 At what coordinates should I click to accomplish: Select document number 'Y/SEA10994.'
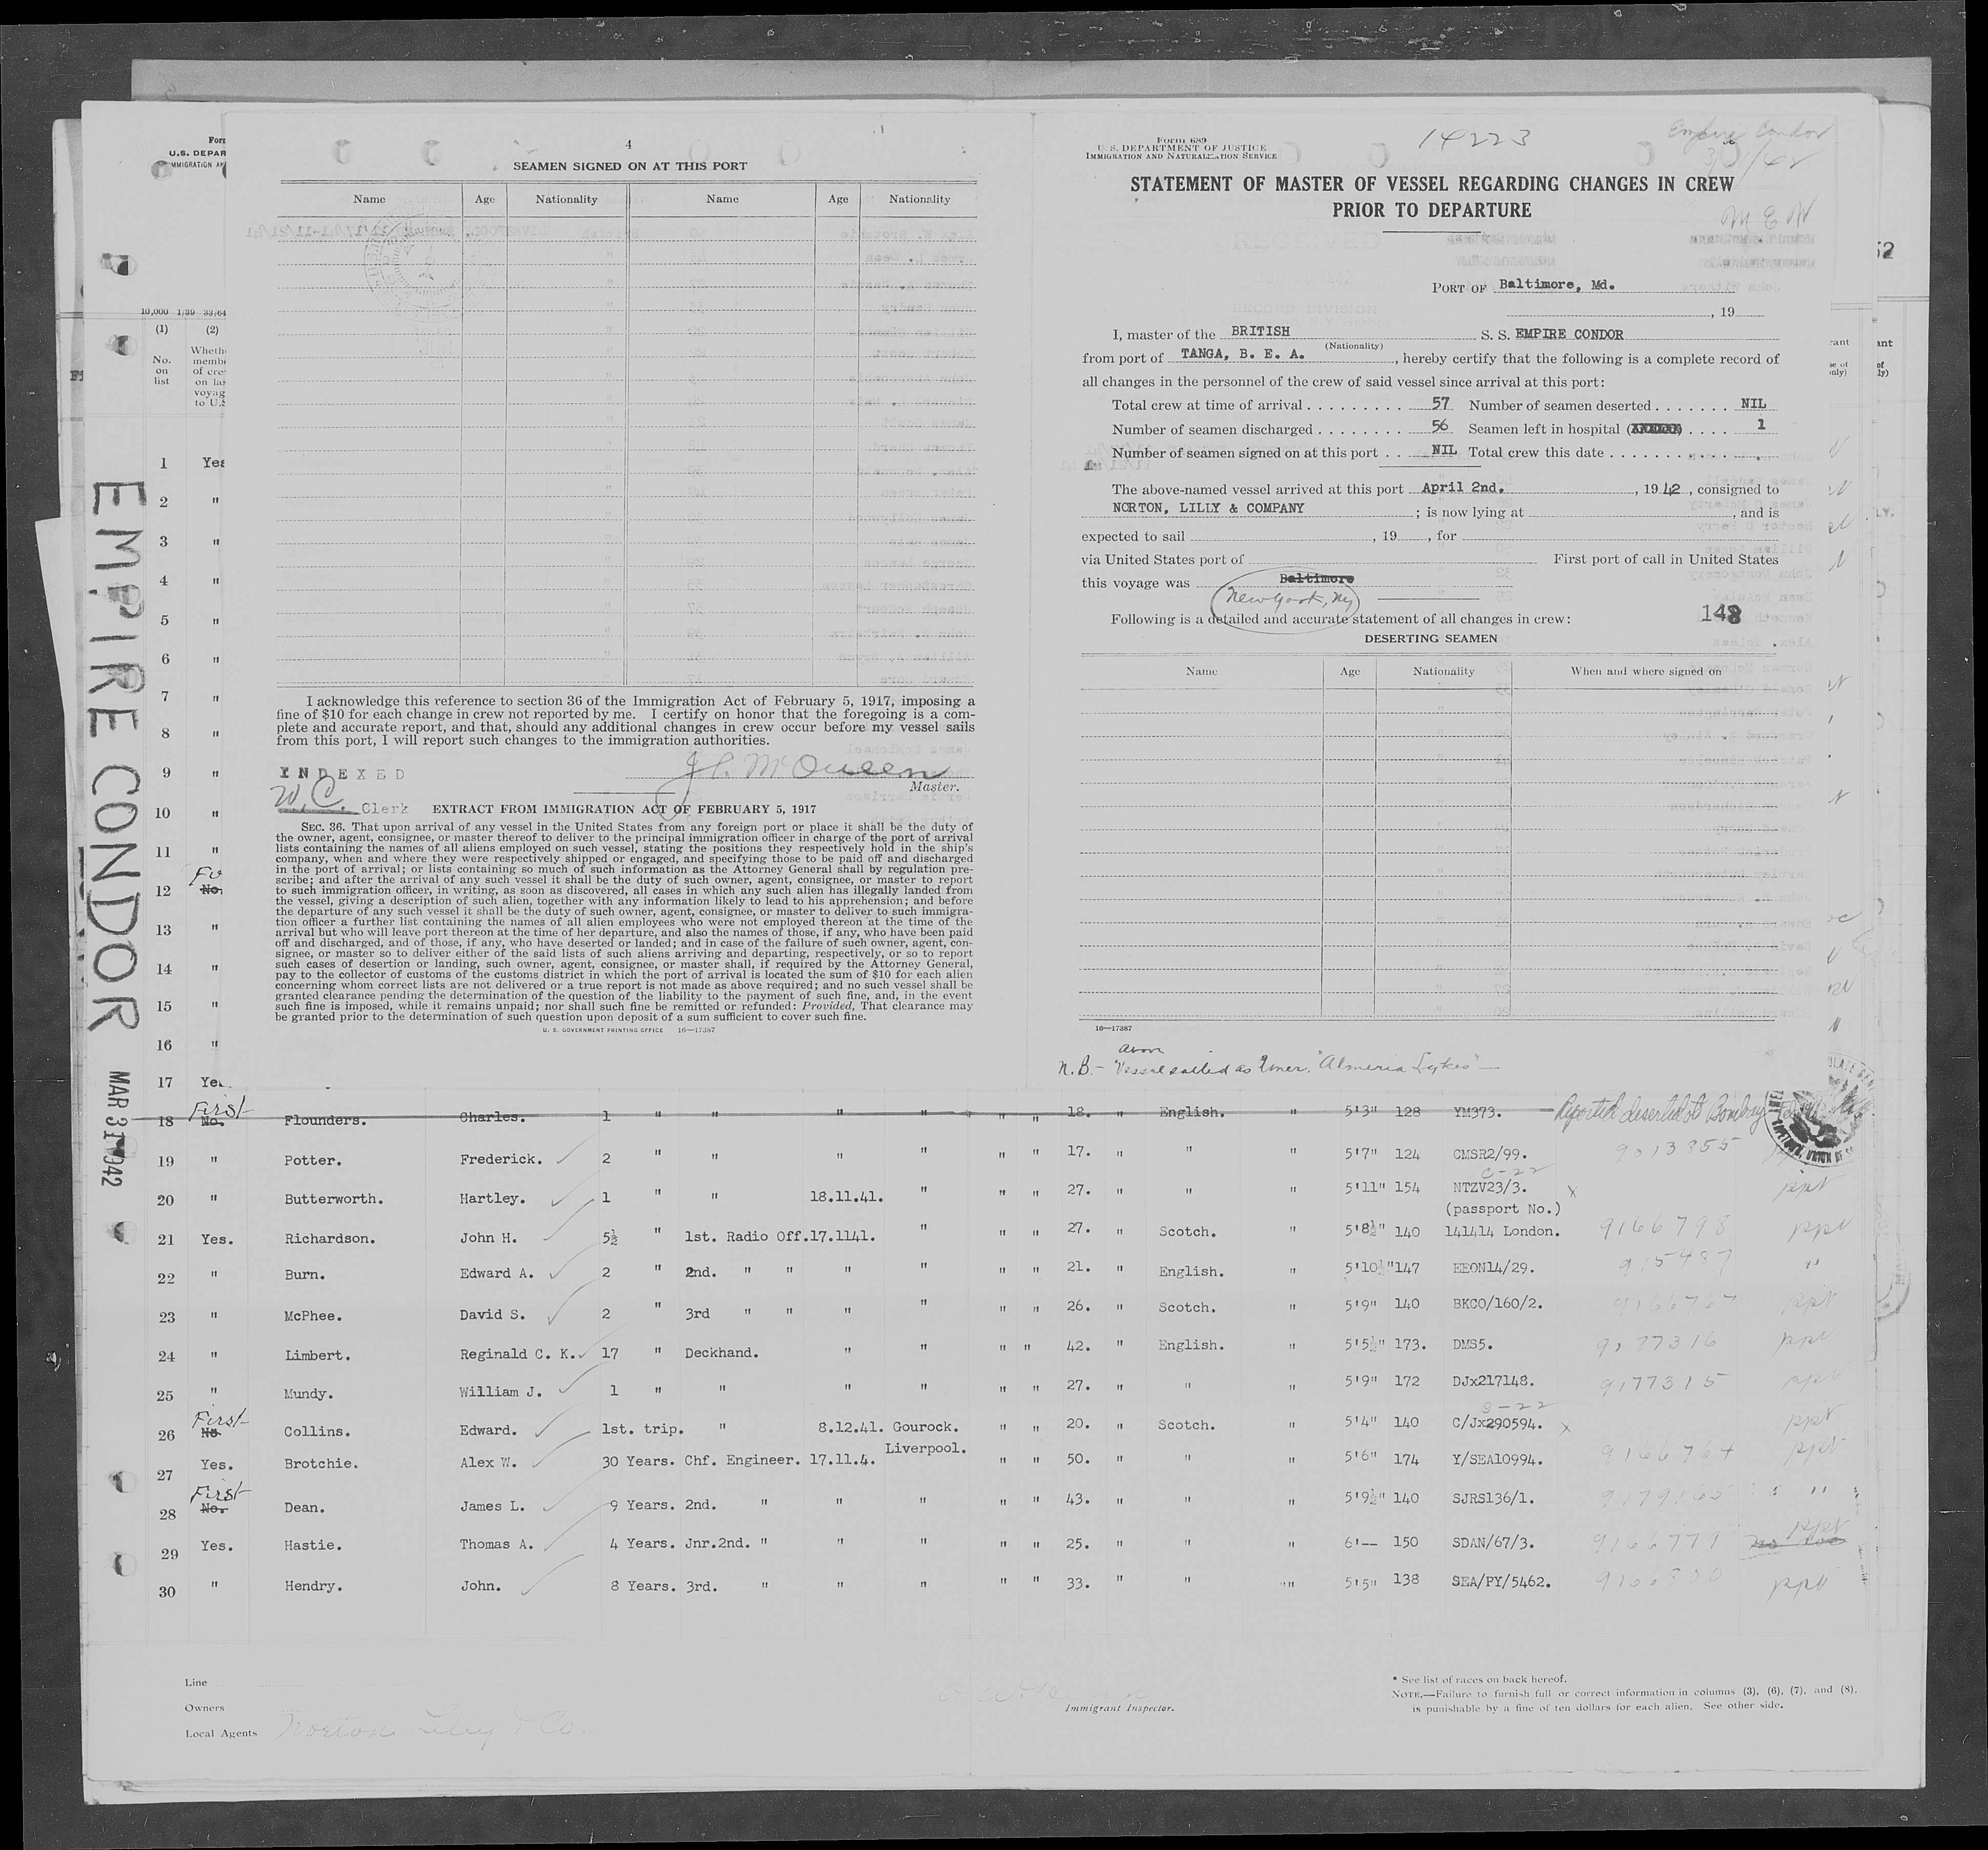click(1497, 1459)
